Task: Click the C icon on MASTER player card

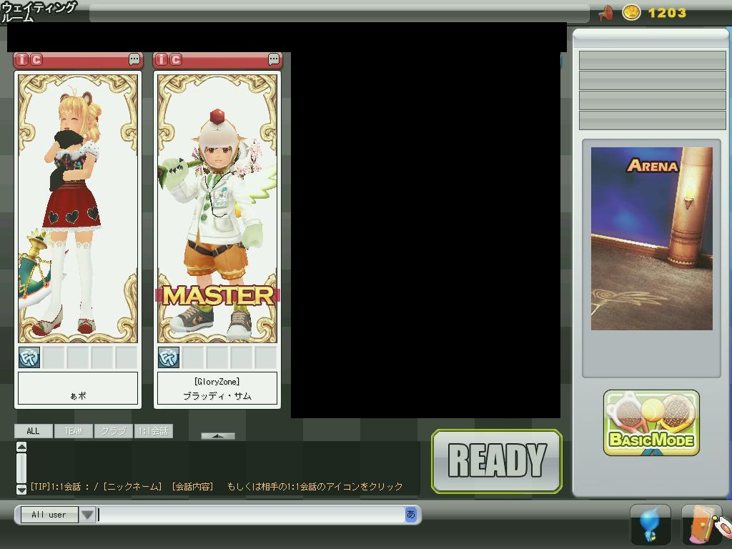Action: (176, 59)
